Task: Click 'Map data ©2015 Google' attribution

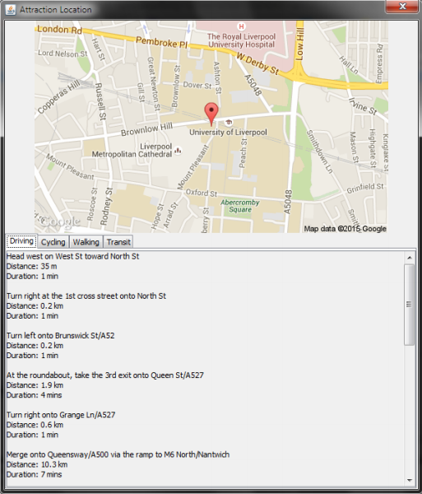Action: point(345,229)
